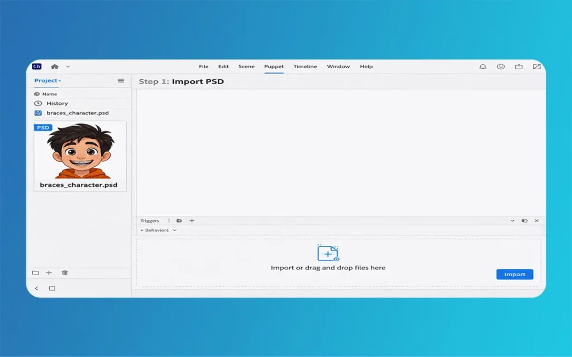Click the add-file icon in drop zone
Viewport: 572px width, 357px height.
[328, 253]
